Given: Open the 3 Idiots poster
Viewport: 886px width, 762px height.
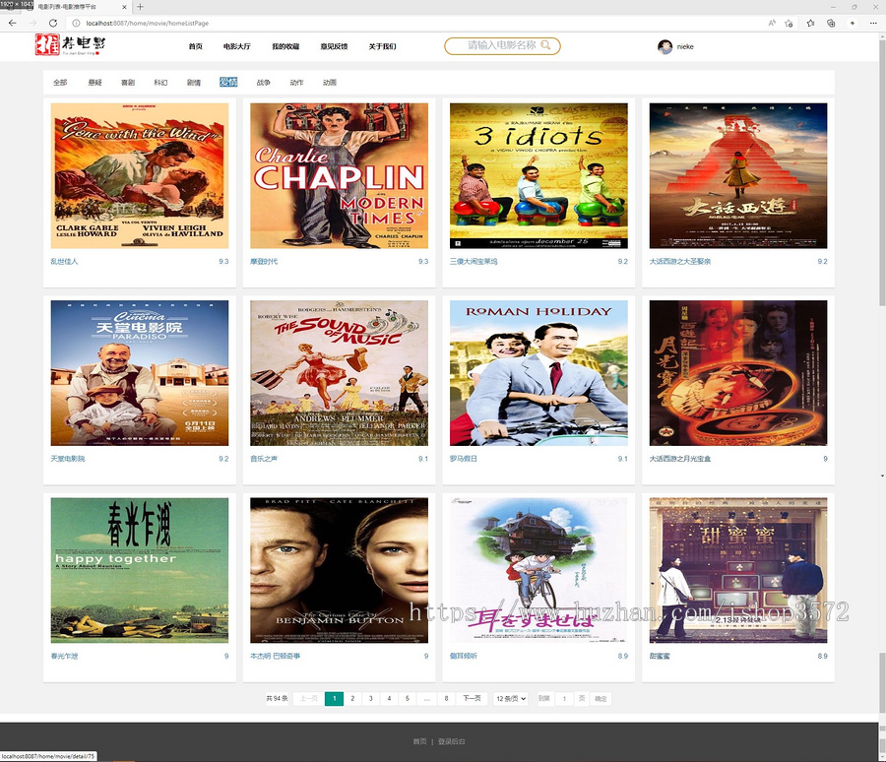Looking at the screenshot, I should 538,176.
